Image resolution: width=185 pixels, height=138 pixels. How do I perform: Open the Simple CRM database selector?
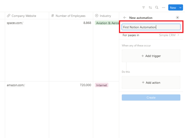pos(167,35)
